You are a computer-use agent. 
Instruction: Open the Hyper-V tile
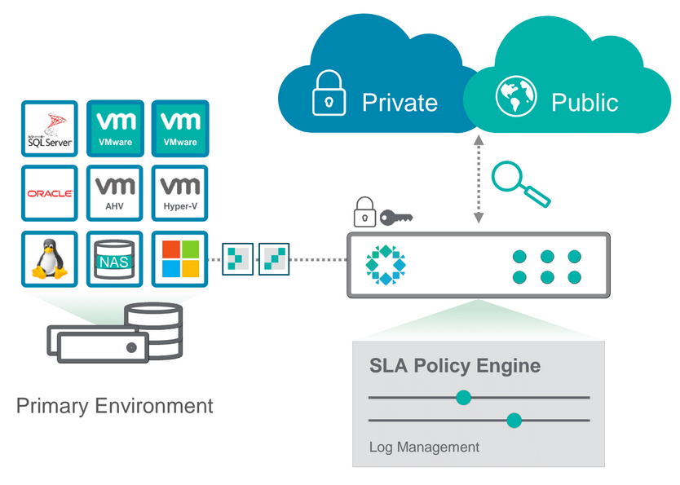click(180, 193)
